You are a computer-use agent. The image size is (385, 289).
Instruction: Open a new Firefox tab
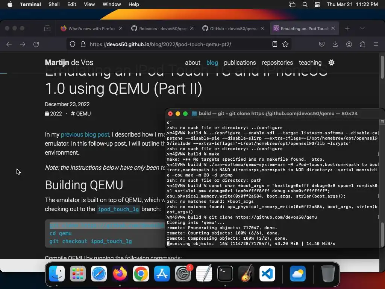click(347, 29)
